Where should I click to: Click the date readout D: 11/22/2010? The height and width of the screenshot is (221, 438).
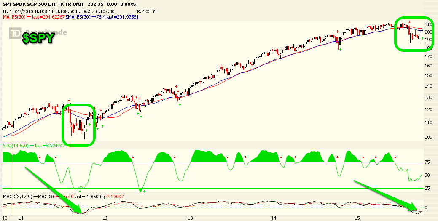coord(18,12)
